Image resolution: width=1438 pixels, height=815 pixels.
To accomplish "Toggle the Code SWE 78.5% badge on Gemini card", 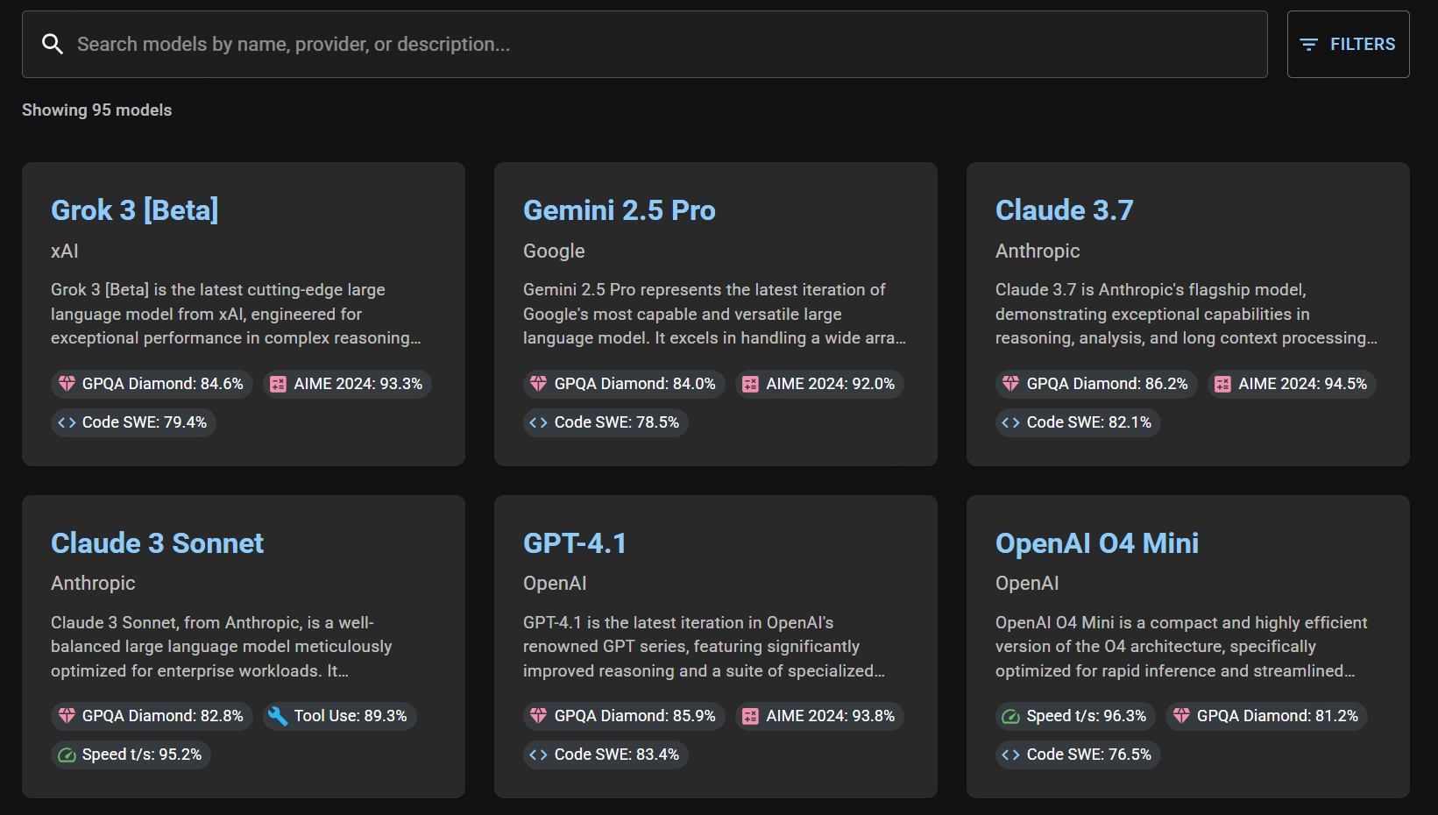I will (606, 422).
